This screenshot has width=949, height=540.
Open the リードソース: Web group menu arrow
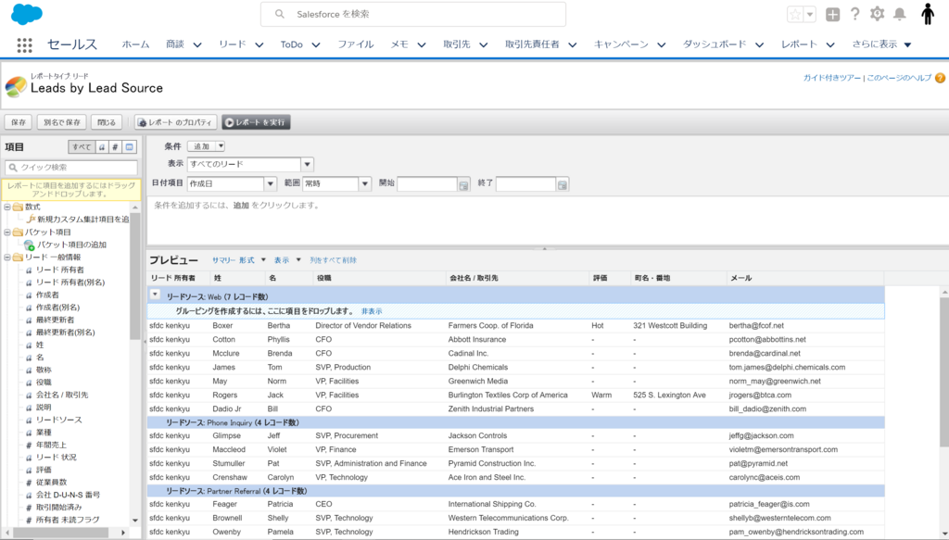coord(156,295)
